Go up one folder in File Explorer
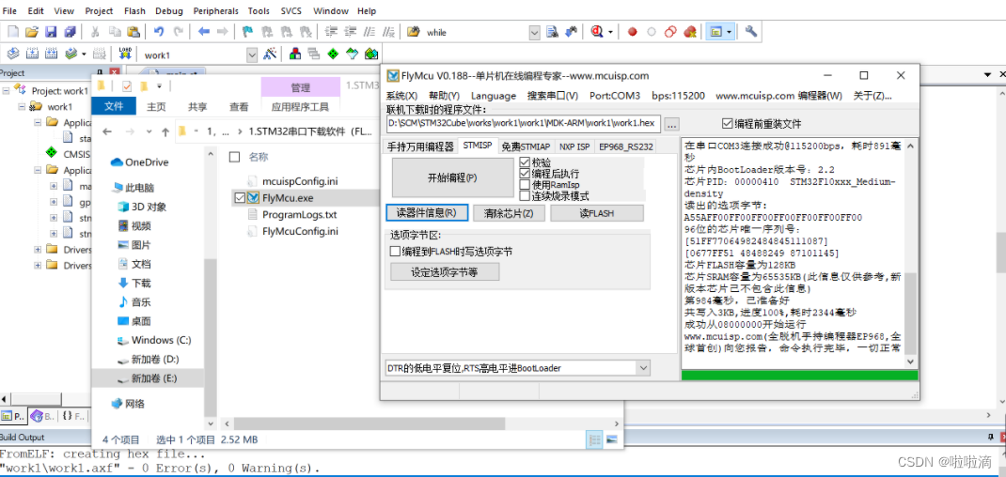This screenshot has width=1006, height=477. [165, 132]
